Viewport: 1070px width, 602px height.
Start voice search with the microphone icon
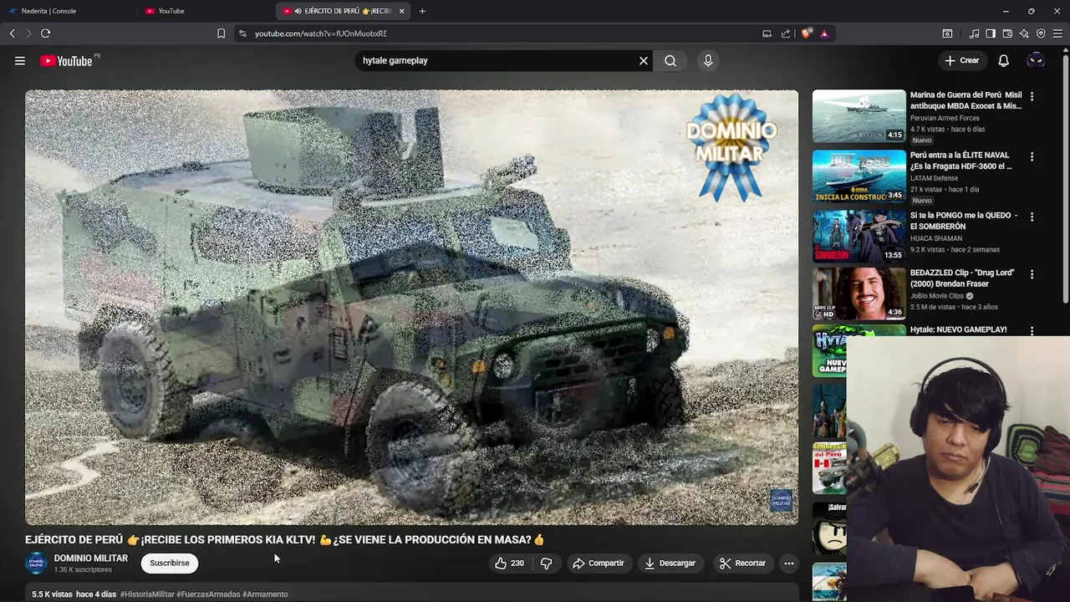[708, 60]
